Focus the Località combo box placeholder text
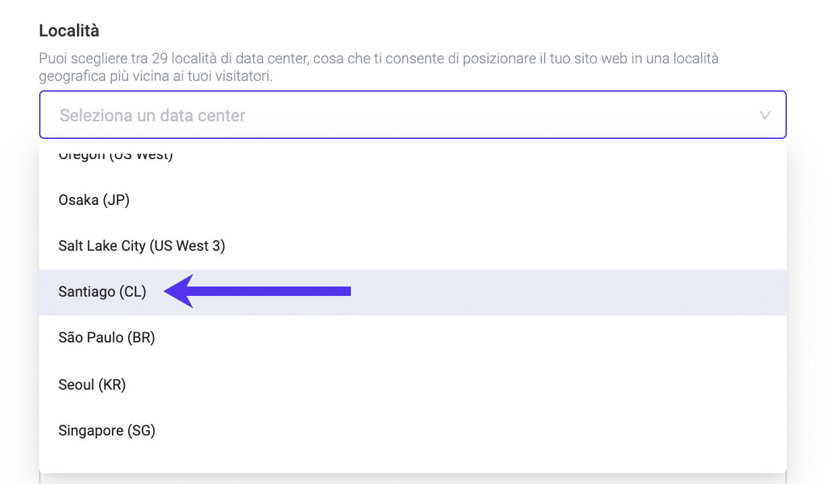Viewport: 826px width, 484px height. tap(153, 115)
